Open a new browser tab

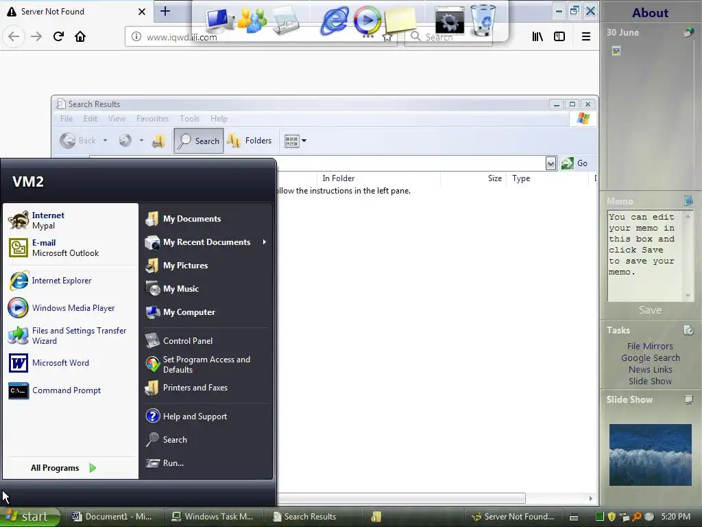pyautogui.click(x=165, y=11)
